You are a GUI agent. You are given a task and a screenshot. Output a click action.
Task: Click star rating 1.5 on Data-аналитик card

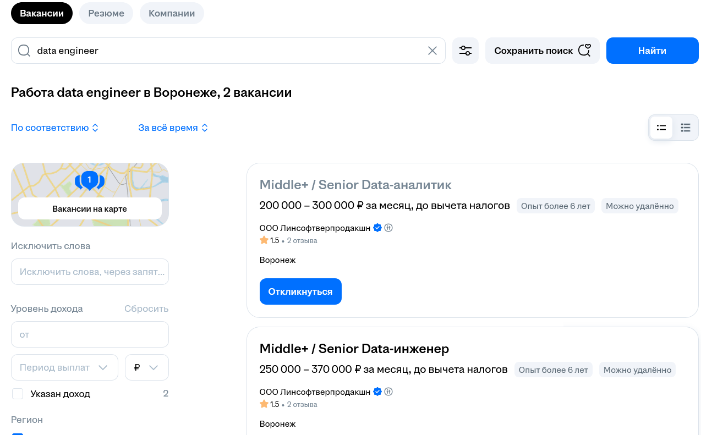pyautogui.click(x=270, y=240)
